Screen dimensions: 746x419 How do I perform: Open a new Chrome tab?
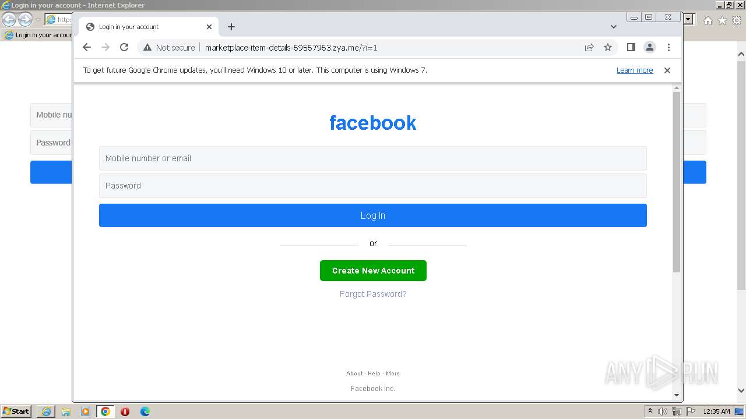231,27
